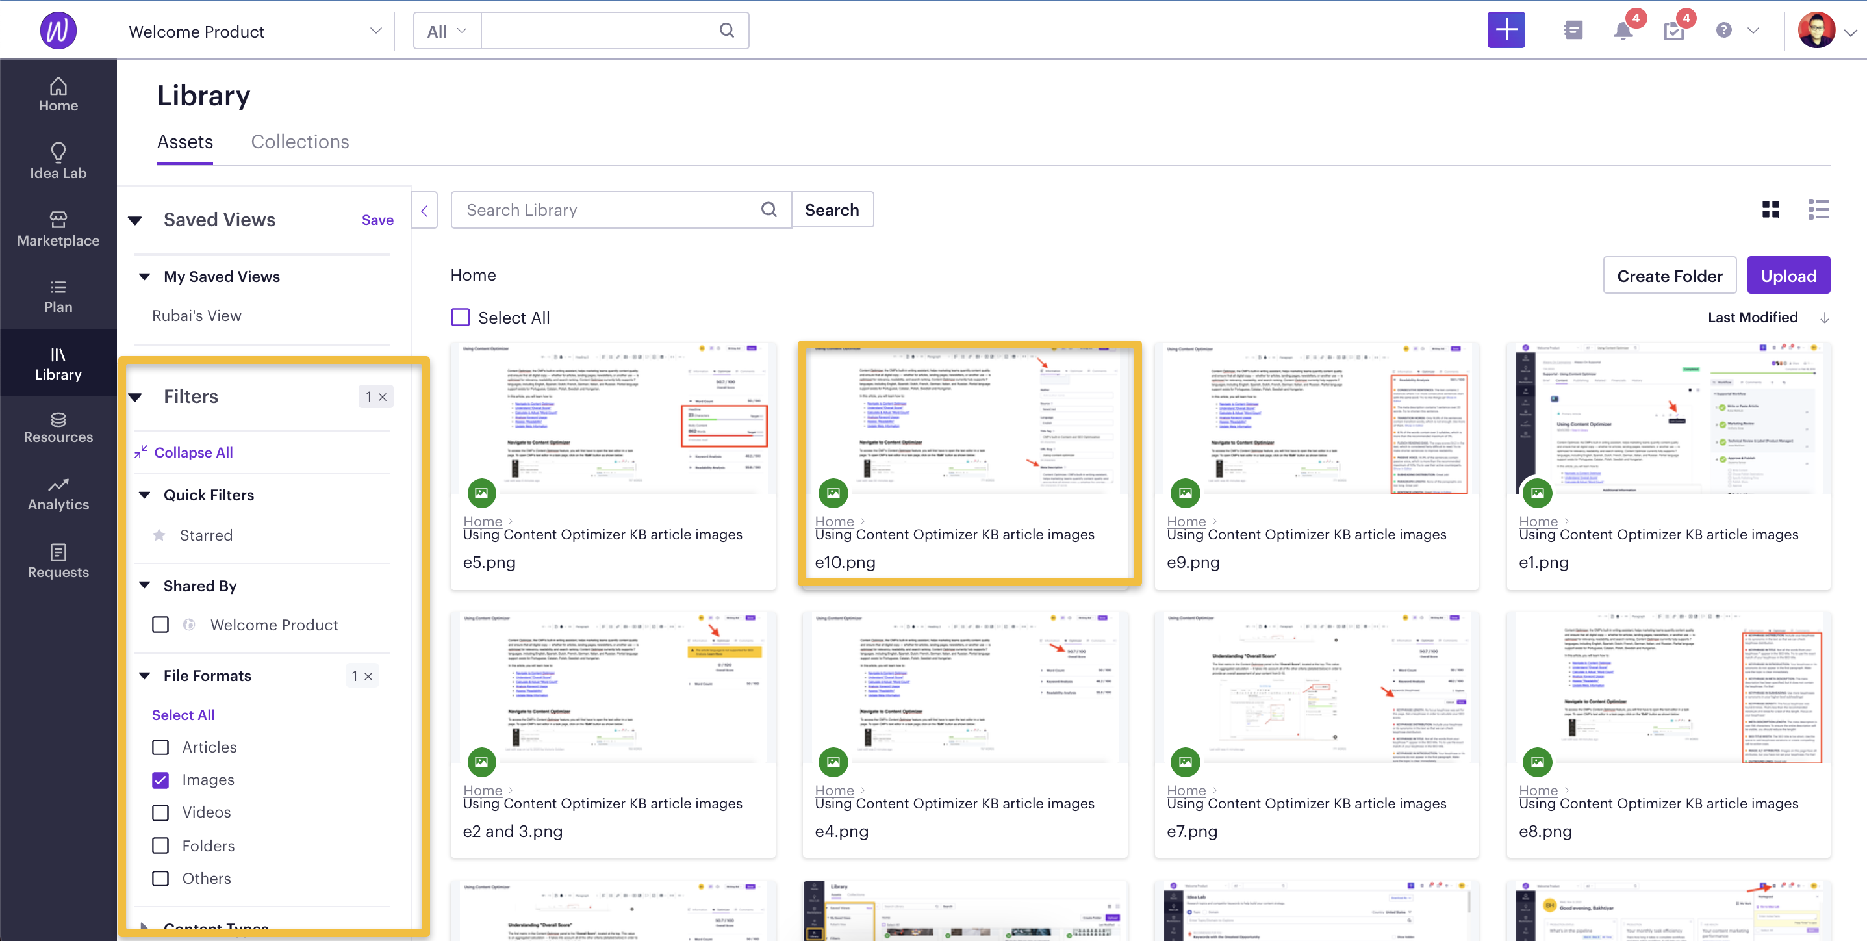Collapse the Filters section

tap(135, 396)
